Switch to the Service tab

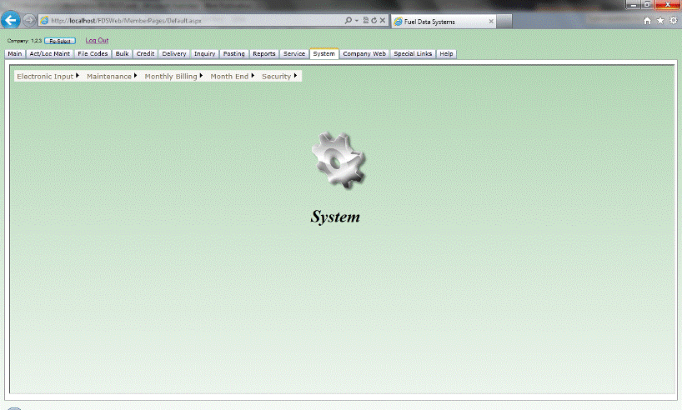coord(294,54)
